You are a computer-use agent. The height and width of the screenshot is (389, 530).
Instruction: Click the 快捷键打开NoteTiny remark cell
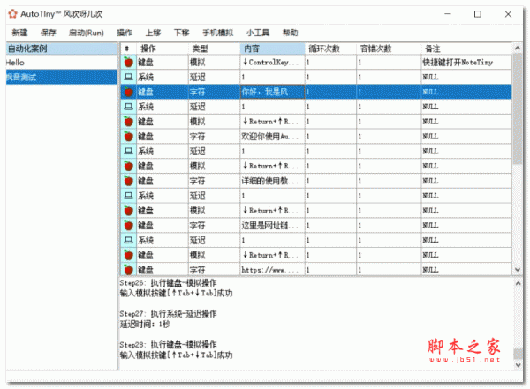466,62
